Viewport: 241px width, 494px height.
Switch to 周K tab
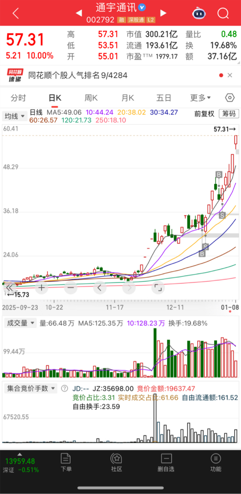click(91, 98)
